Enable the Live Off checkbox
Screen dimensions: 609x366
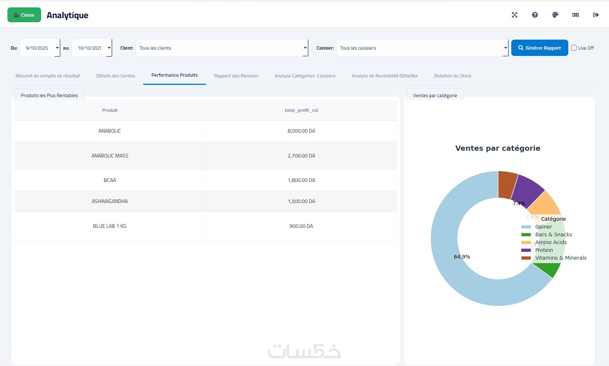[574, 48]
